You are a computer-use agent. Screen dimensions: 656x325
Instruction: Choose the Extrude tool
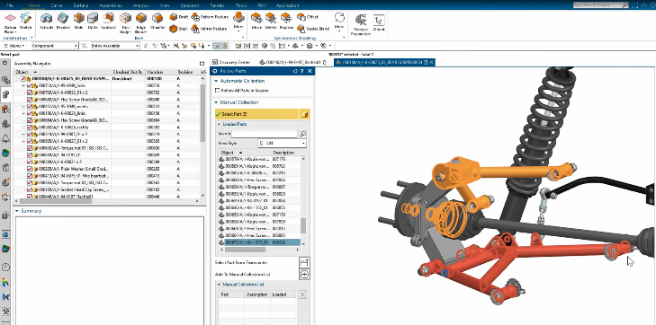[46, 22]
